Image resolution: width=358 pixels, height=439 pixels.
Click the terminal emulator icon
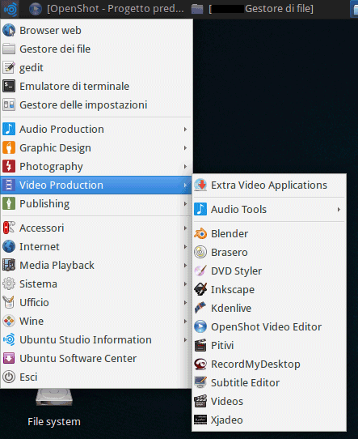(9, 86)
